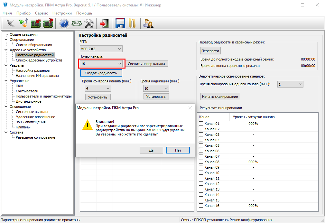Check the Канал 01 checkbox
Screen dimensions: 325x223
201,124
